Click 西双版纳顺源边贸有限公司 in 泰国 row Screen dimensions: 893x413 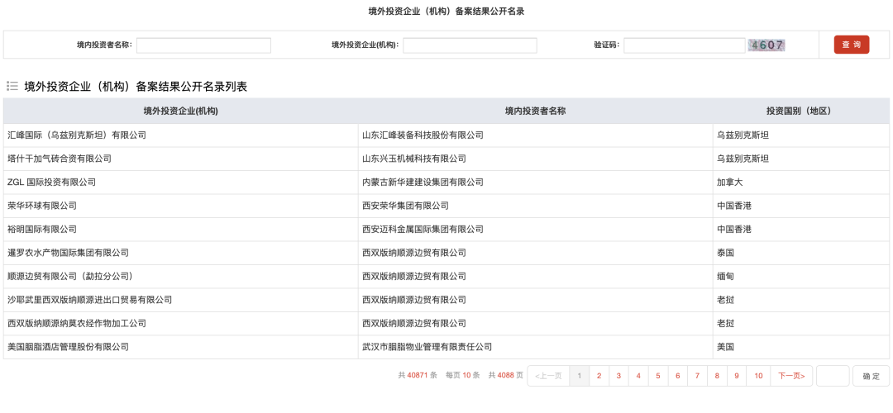535,253
